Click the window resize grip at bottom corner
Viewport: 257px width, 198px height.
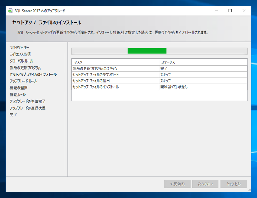(249, 190)
